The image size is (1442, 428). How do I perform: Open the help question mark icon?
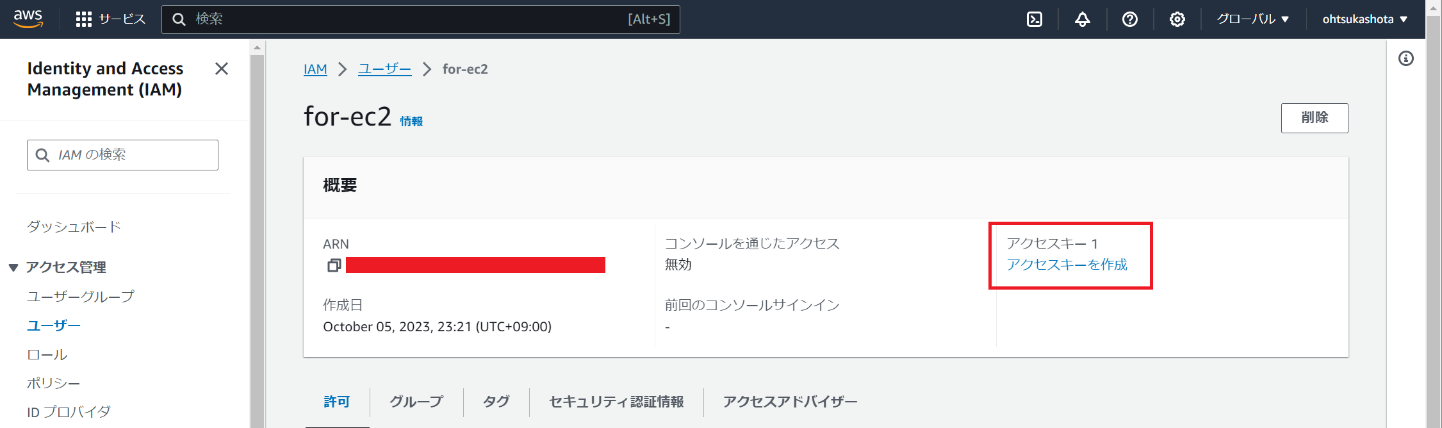click(x=1130, y=19)
